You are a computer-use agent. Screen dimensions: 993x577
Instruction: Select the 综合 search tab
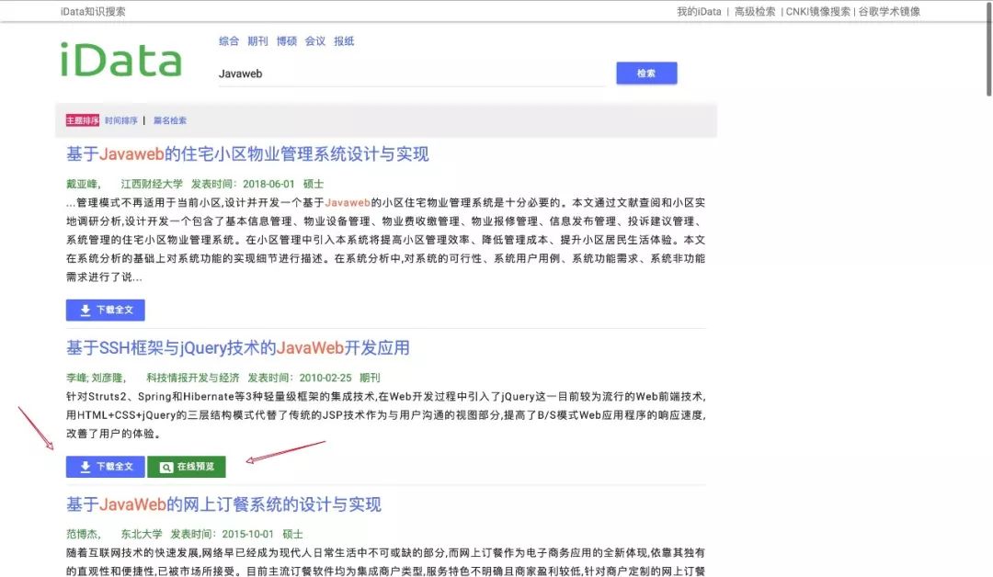click(x=229, y=41)
